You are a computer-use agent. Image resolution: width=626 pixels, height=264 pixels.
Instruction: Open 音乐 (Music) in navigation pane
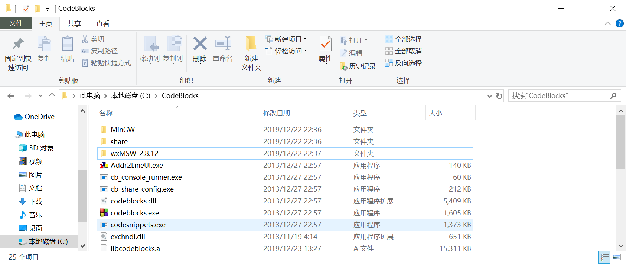pos(30,215)
